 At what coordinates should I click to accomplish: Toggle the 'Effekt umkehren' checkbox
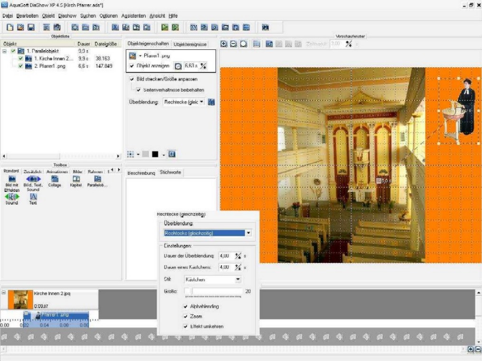coord(186,326)
